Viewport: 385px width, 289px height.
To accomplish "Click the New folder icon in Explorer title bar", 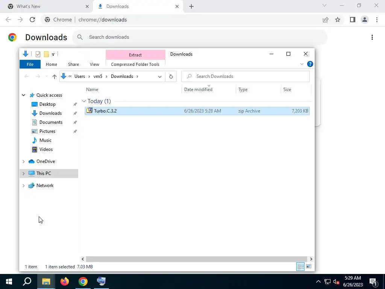I will [46, 54].
